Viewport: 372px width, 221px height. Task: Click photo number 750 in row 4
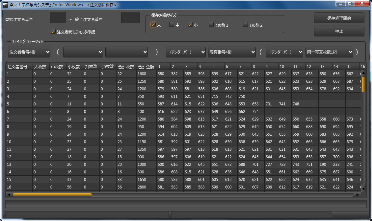244,97
